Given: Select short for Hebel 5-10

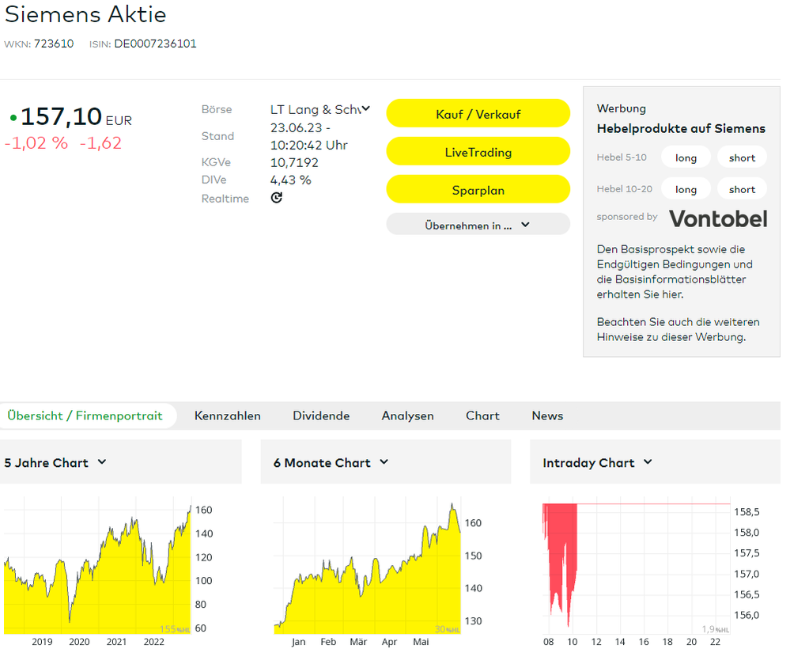Looking at the screenshot, I should [x=742, y=157].
